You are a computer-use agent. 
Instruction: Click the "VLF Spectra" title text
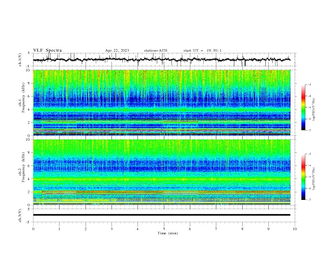click(47, 50)
